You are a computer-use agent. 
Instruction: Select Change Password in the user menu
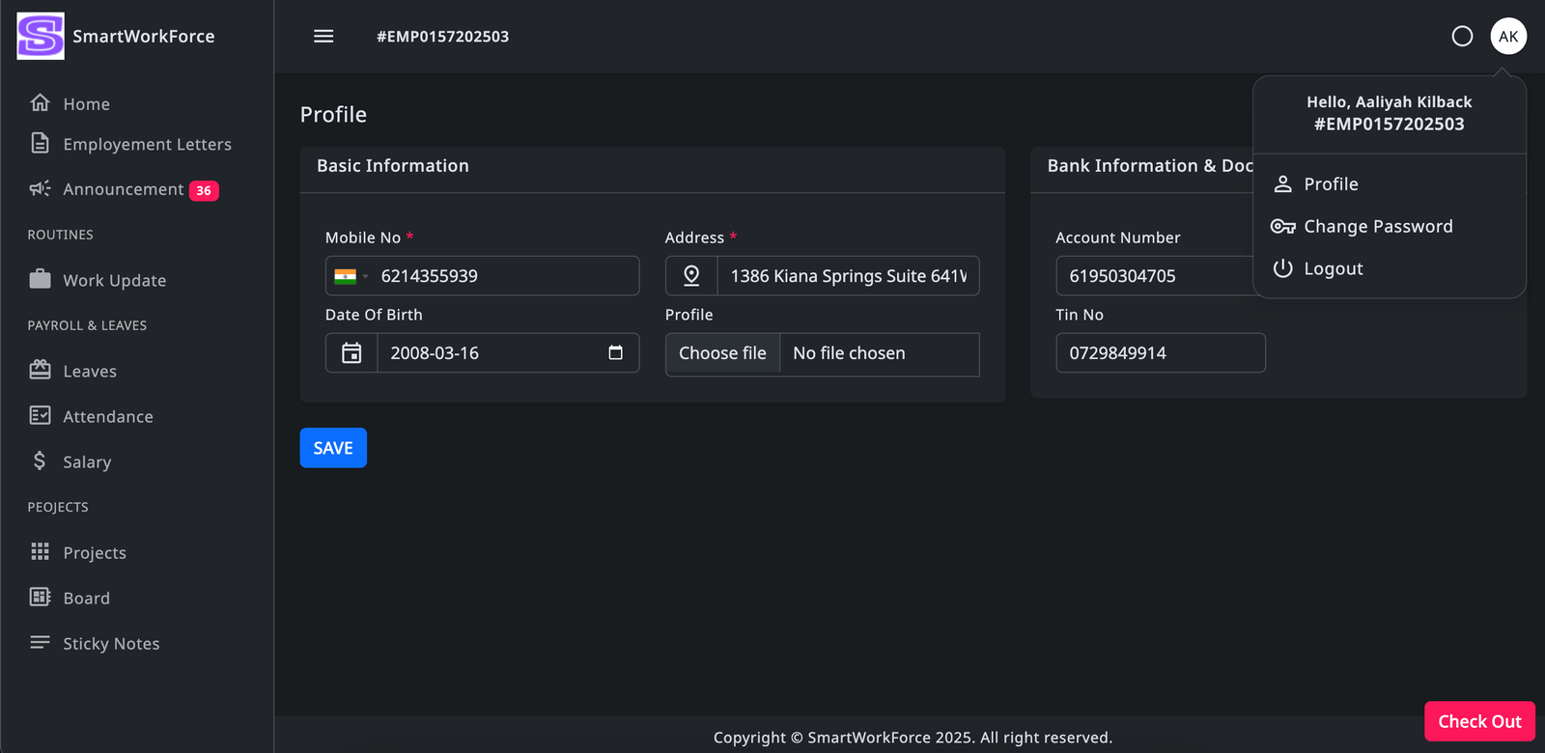pyautogui.click(x=1377, y=226)
